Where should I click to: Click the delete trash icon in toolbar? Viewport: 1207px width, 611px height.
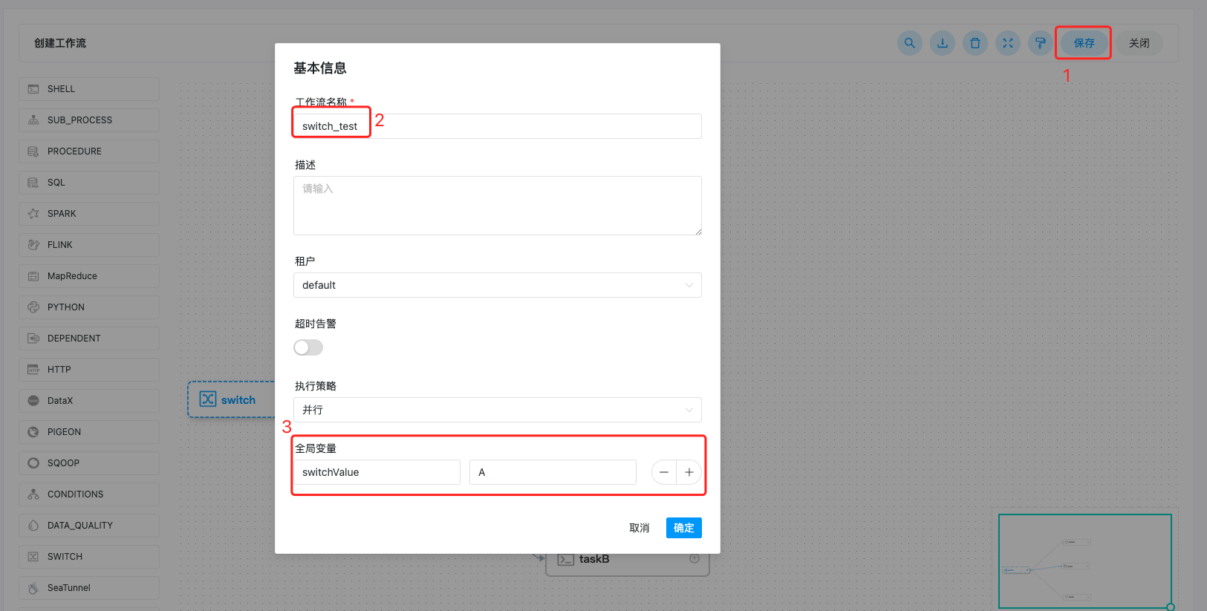975,43
